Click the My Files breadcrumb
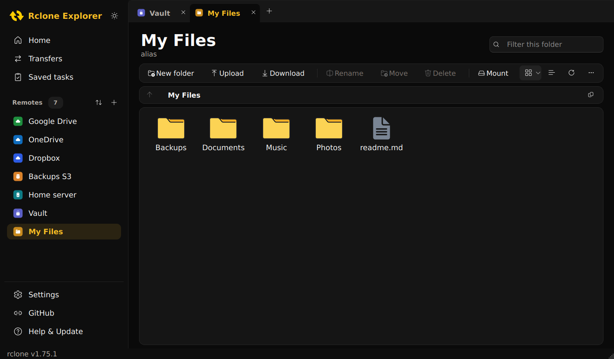This screenshot has width=614, height=359. tap(184, 95)
